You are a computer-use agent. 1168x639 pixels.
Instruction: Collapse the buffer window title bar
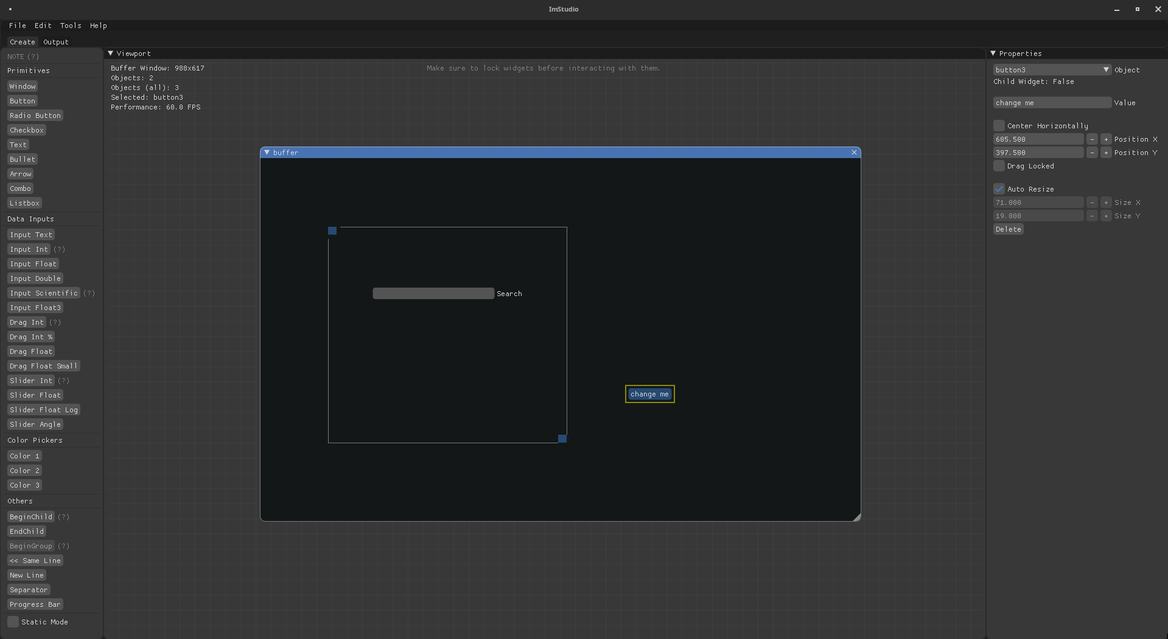[x=267, y=153]
